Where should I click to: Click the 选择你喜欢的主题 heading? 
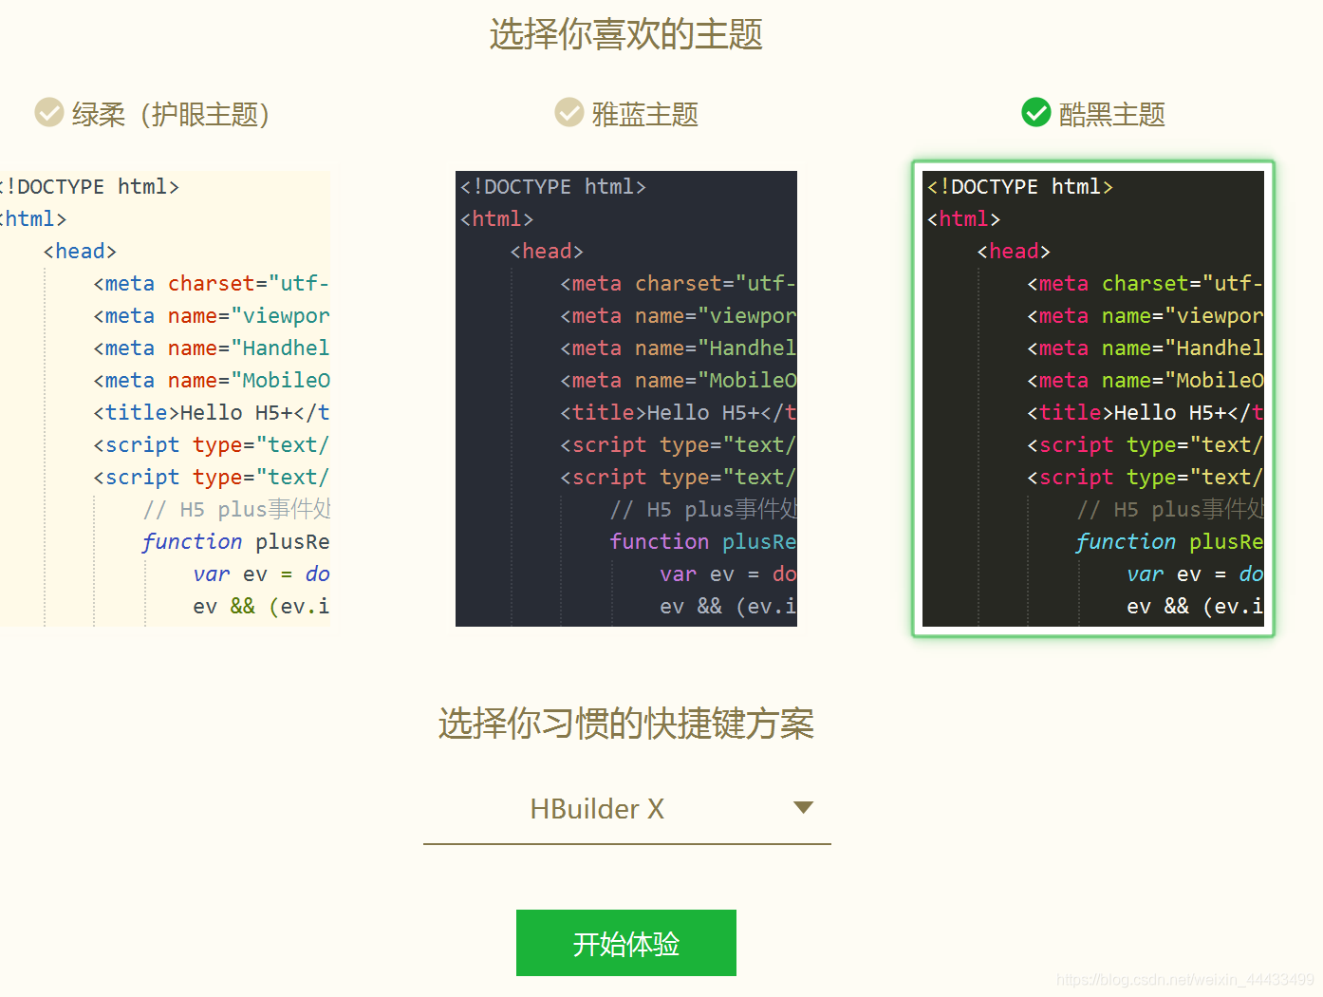(625, 34)
